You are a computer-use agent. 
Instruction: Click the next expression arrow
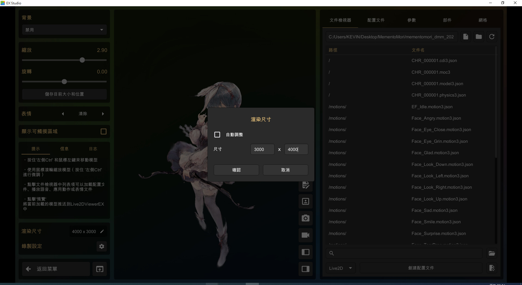point(103,114)
